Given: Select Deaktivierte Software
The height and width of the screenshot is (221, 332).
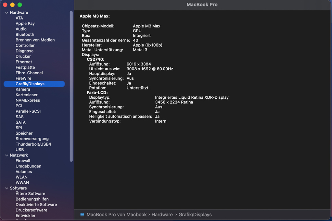Looking at the screenshot, I should click(x=36, y=205).
